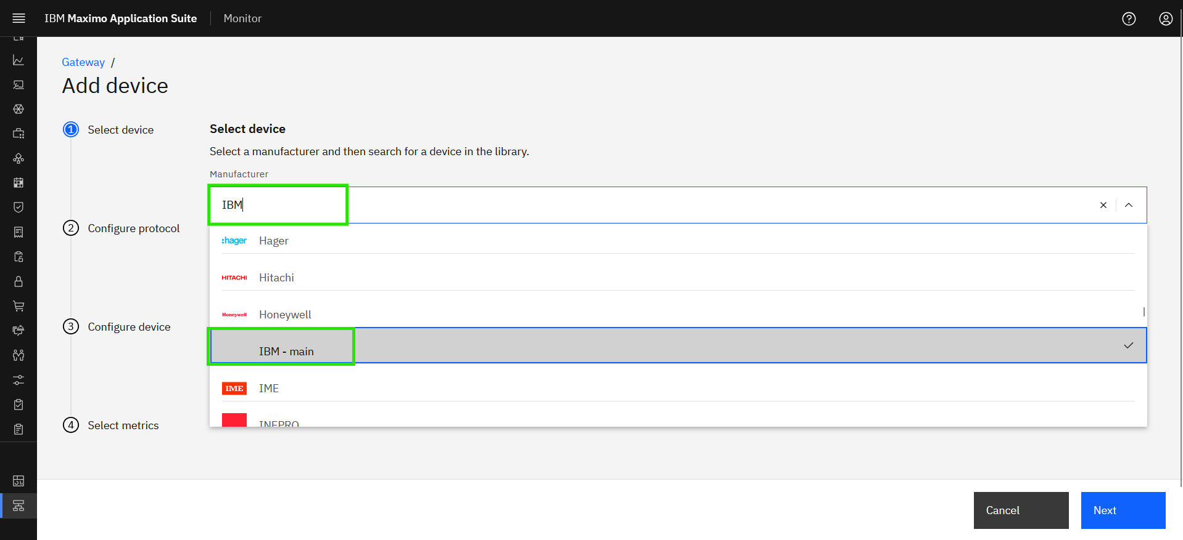Image resolution: width=1183 pixels, height=540 pixels.
Task: Click the briefcase portfolio sidebar icon
Action: [19, 134]
